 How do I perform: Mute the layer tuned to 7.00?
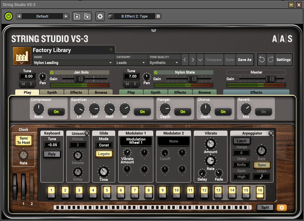point(127,84)
